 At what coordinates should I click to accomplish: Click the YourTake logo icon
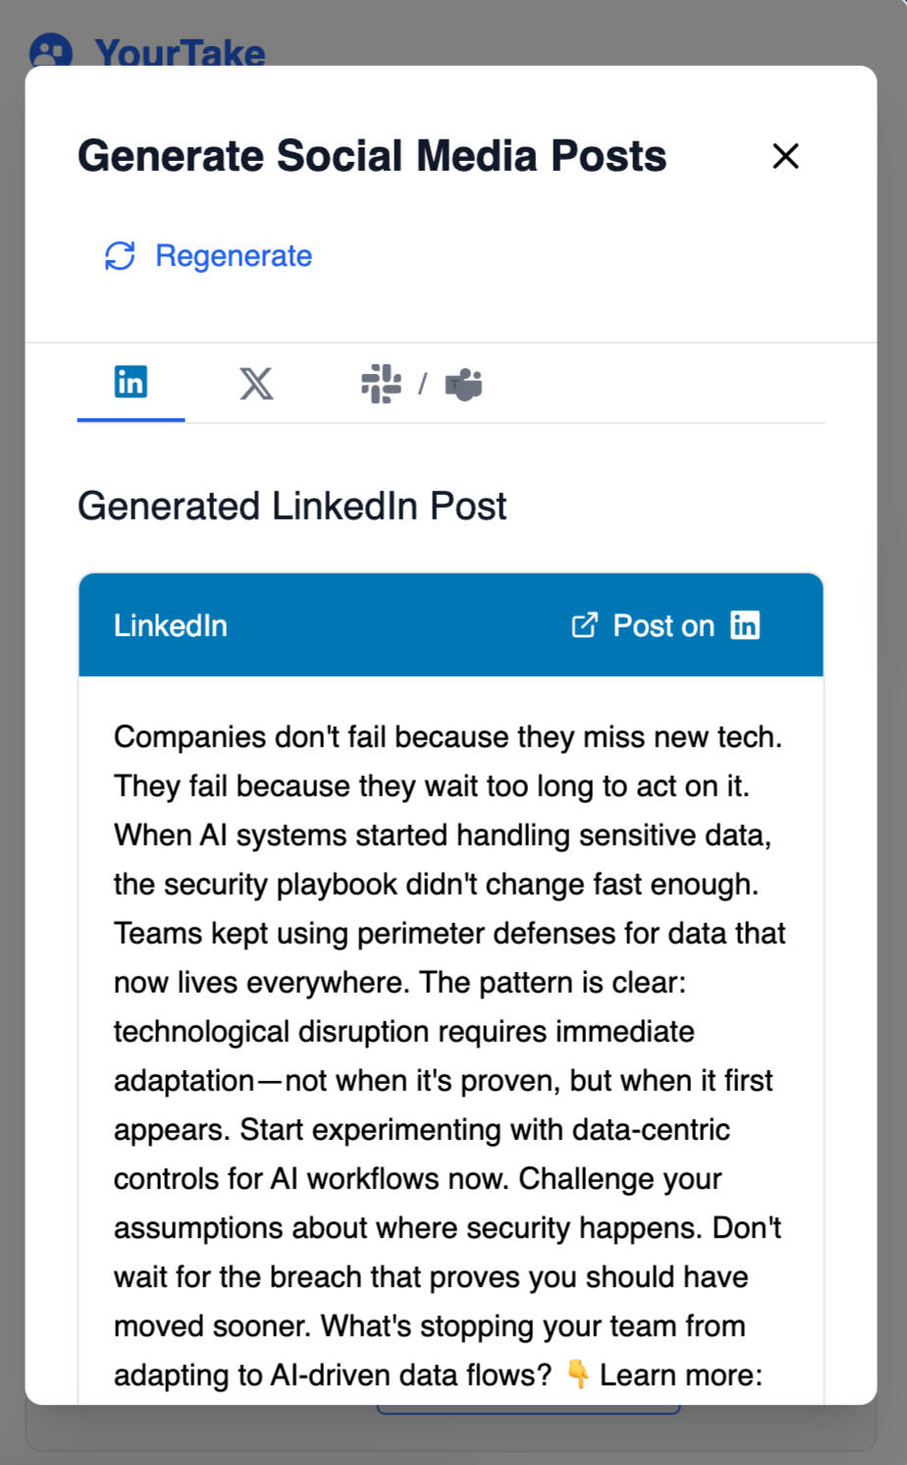(x=51, y=52)
